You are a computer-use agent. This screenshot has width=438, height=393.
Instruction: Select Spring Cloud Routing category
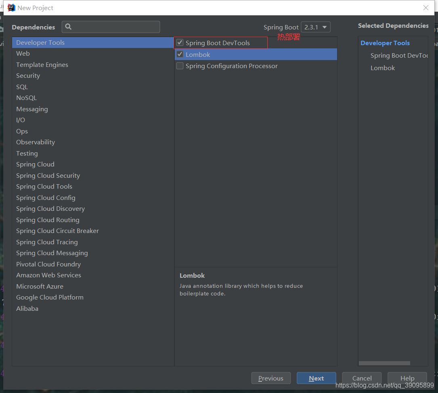click(93, 220)
